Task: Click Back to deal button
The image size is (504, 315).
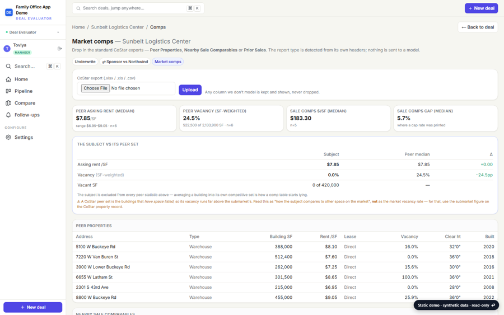Action: 478,27
